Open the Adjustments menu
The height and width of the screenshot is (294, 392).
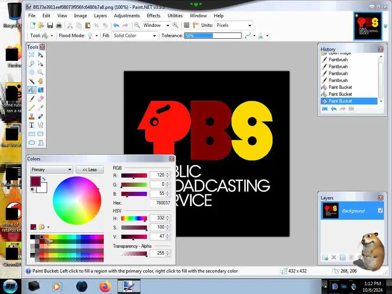click(x=127, y=15)
